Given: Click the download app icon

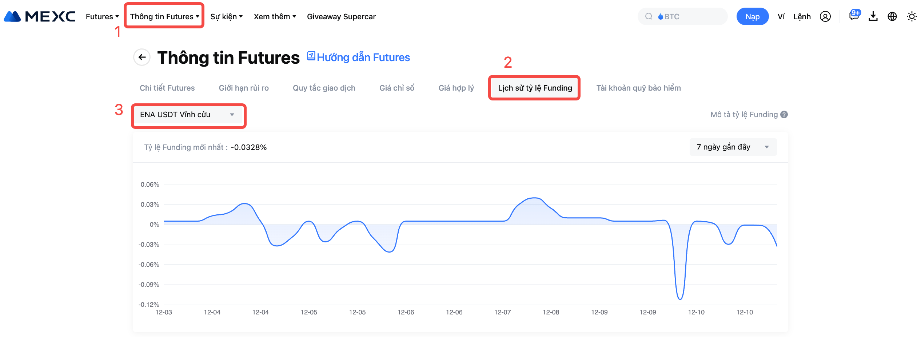Looking at the screenshot, I should [873, 16].
